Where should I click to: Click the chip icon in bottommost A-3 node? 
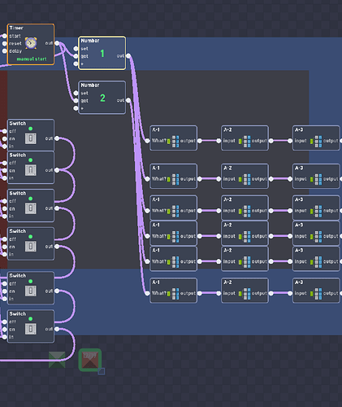(x=316, y=294)
